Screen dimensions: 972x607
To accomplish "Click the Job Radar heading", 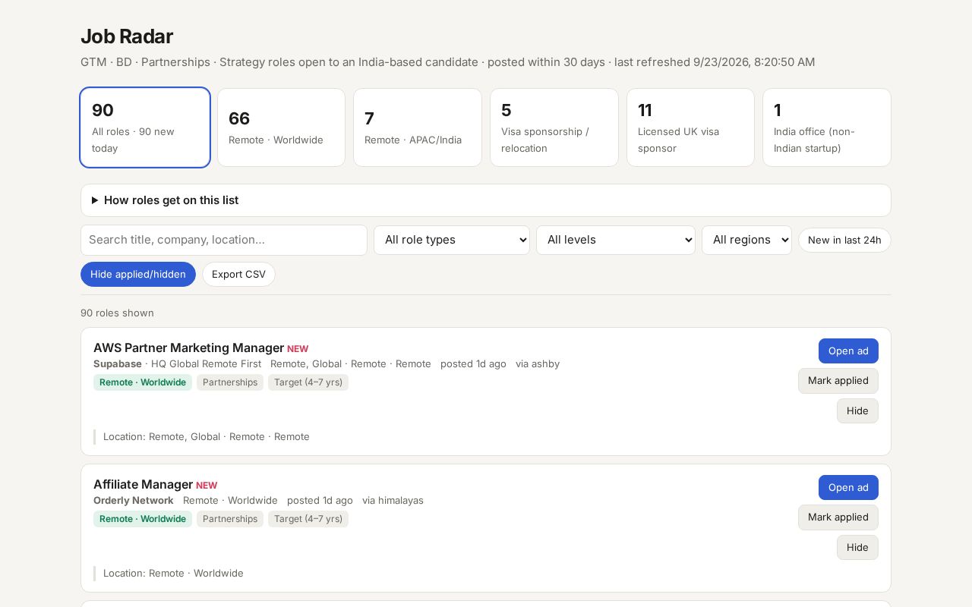I will pos(127,36).
